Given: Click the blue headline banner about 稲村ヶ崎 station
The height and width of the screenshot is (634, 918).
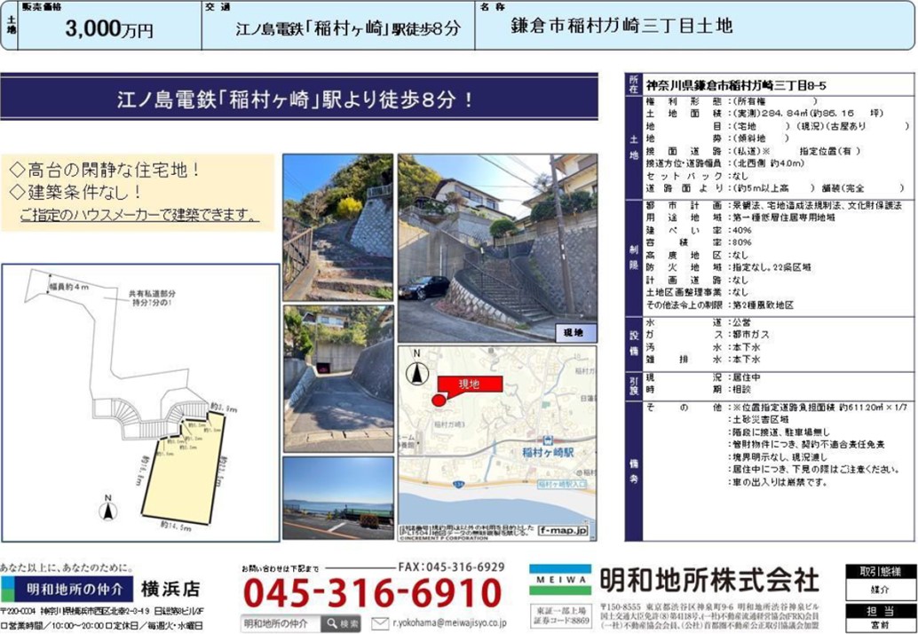Looking at the screenshot, I should [299, 98].
